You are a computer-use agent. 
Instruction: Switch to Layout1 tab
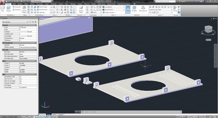pos(54,114)
